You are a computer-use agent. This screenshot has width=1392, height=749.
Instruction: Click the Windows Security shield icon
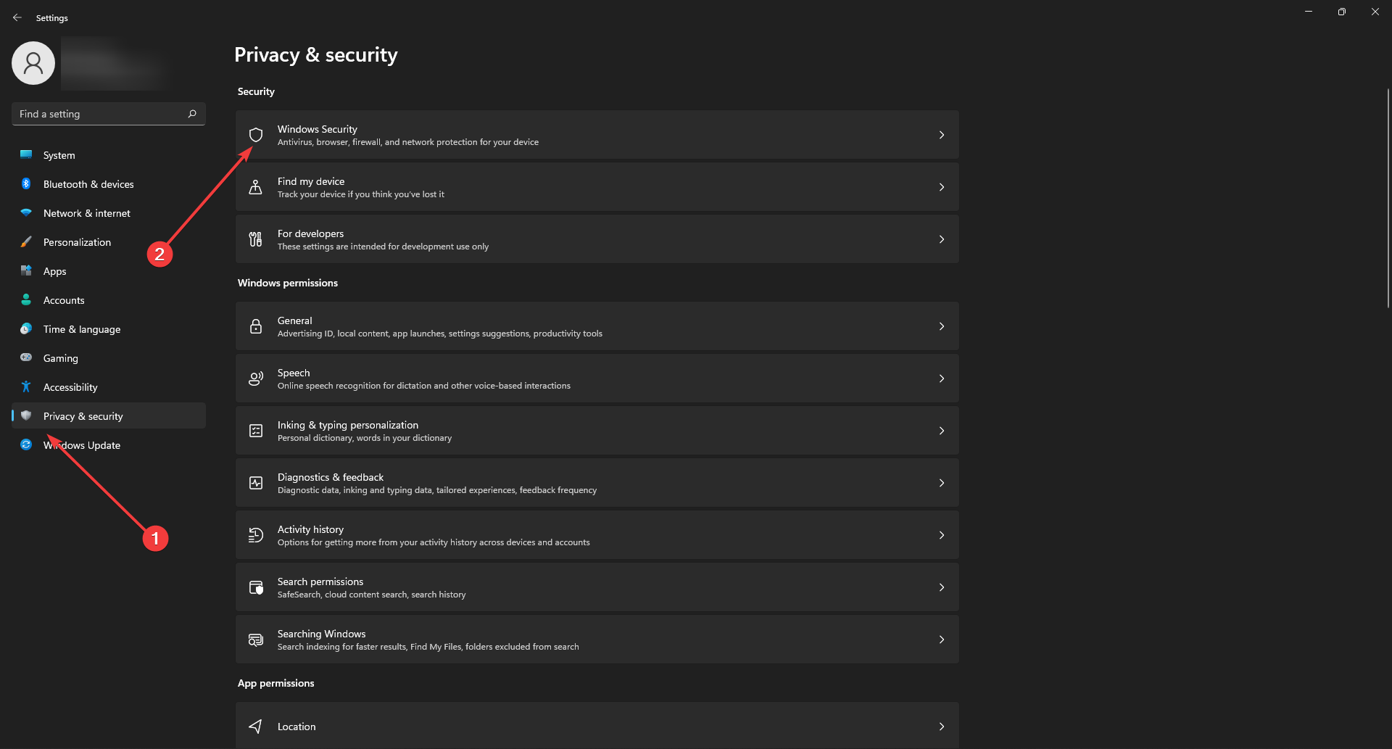(256, 135)
